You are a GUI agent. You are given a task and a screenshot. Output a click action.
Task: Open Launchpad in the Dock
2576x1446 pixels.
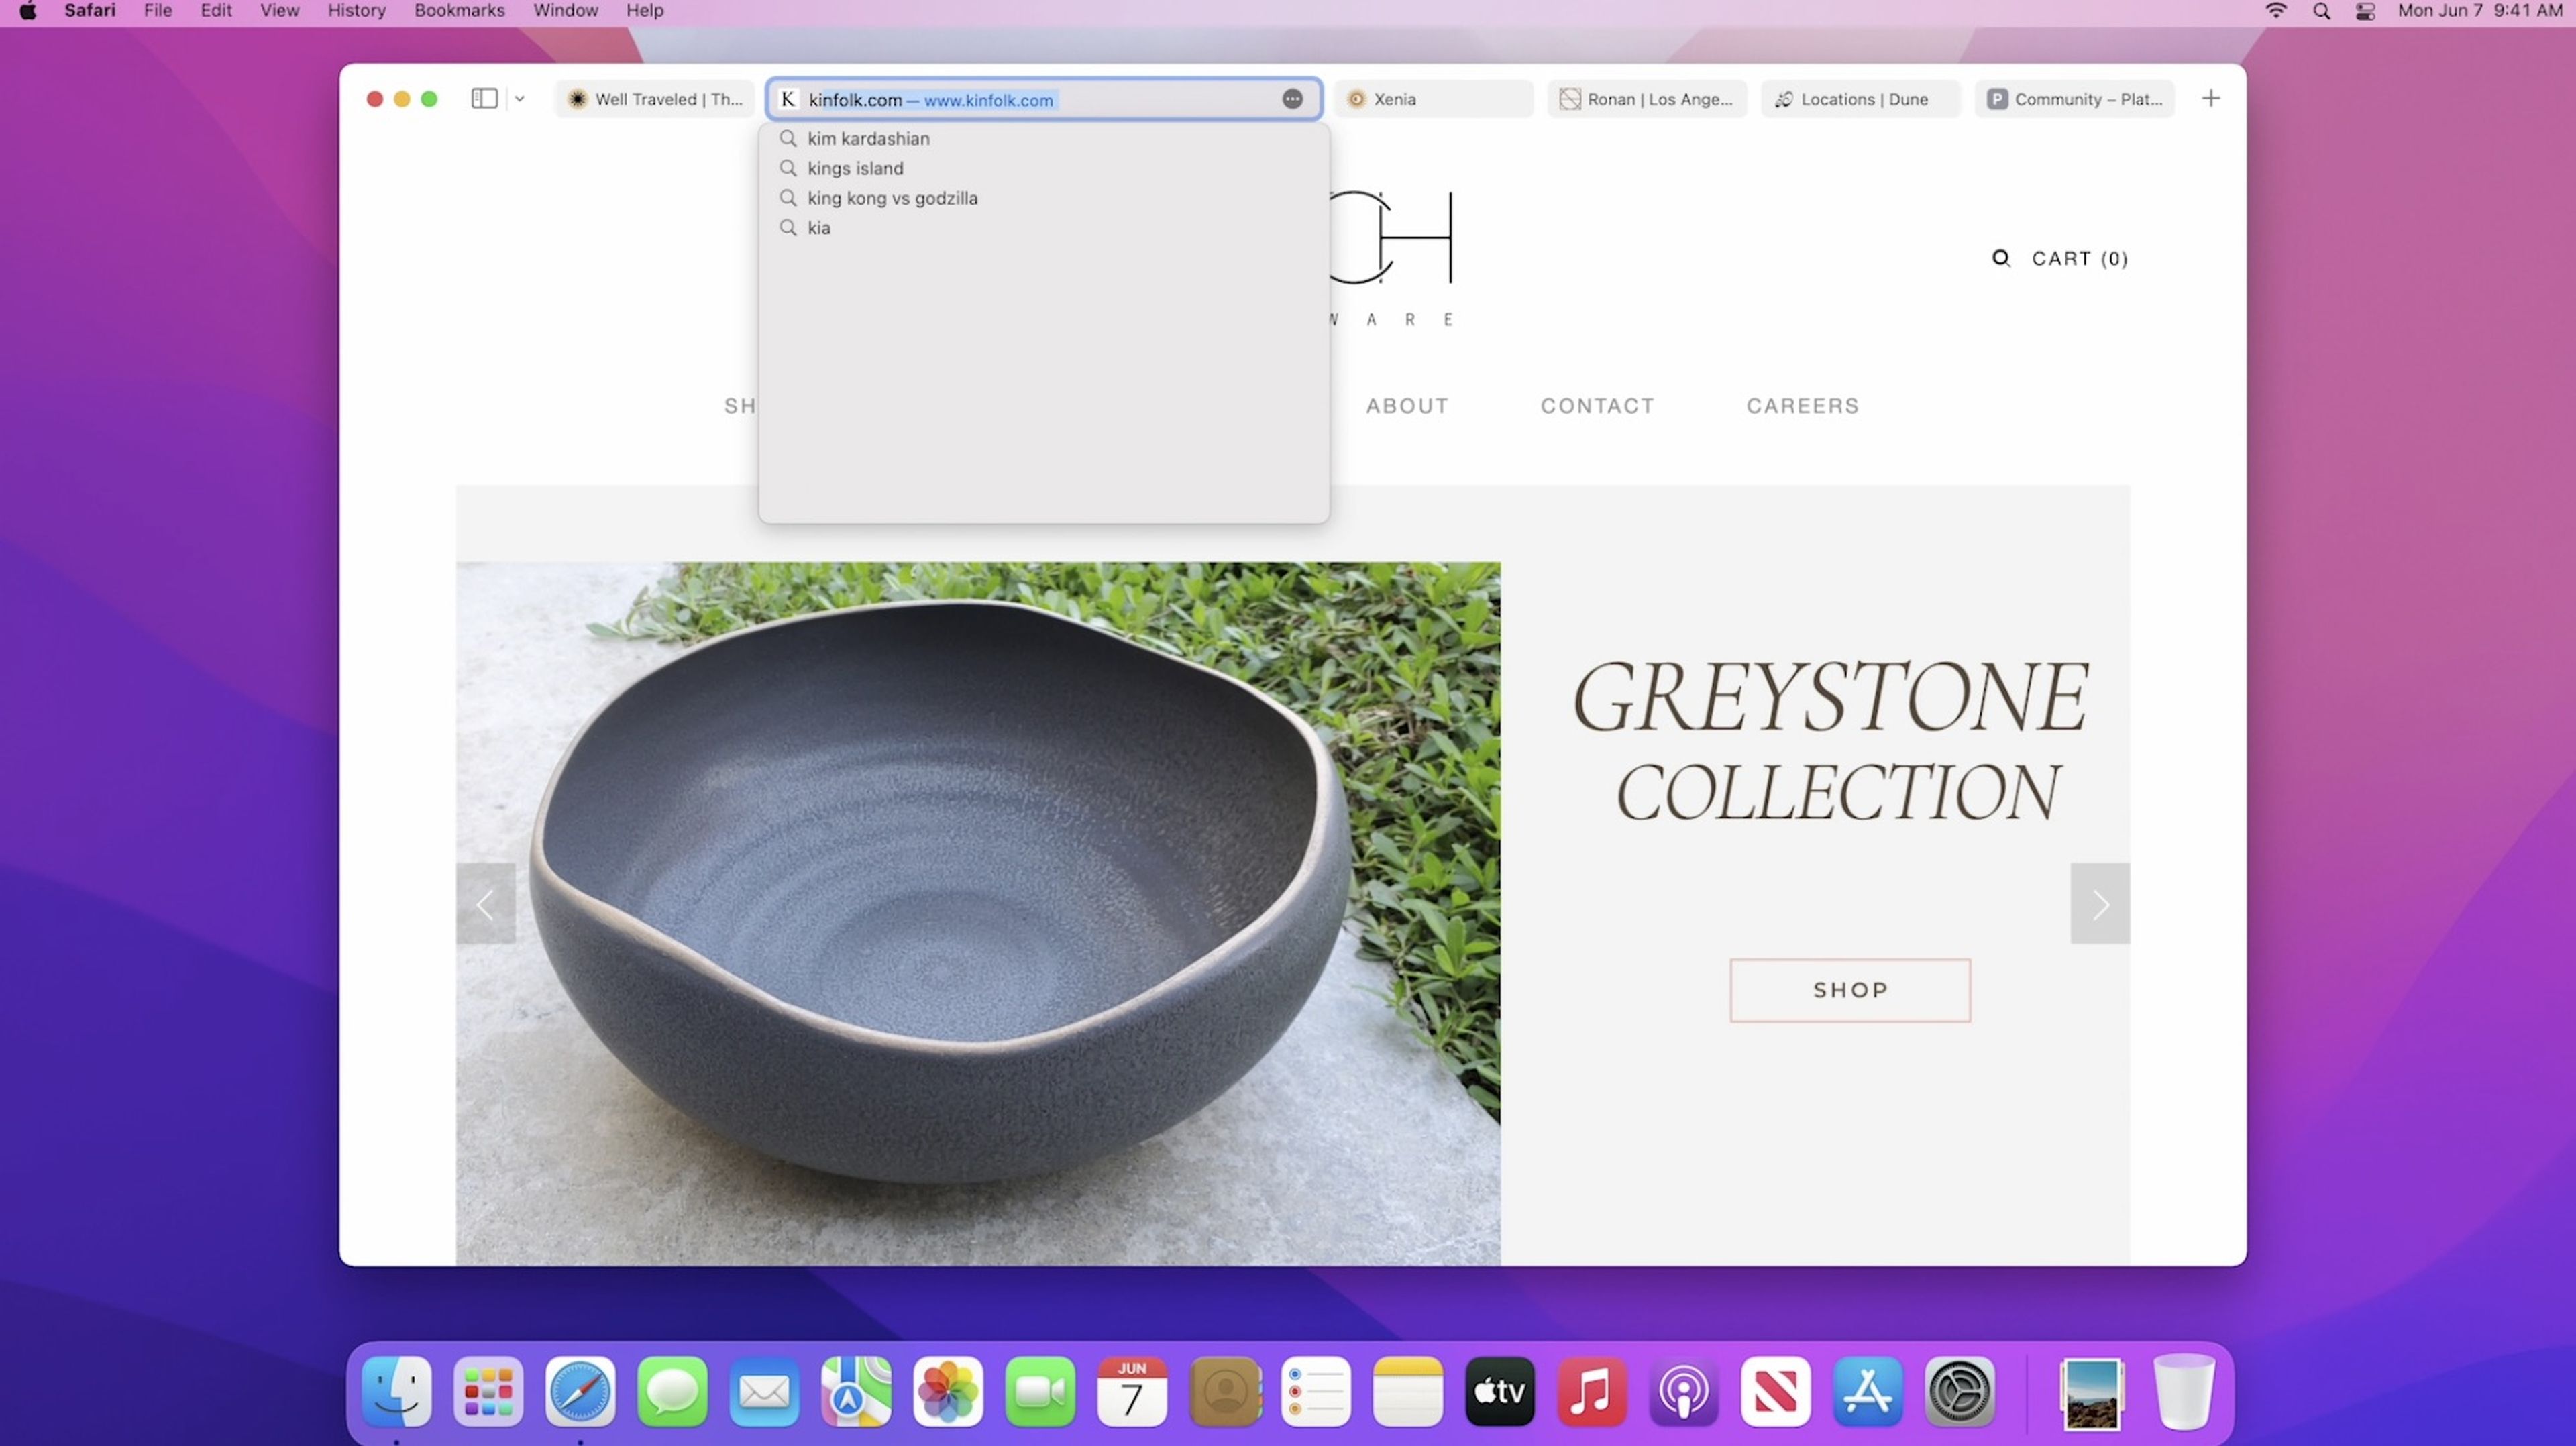[488, 1391]
